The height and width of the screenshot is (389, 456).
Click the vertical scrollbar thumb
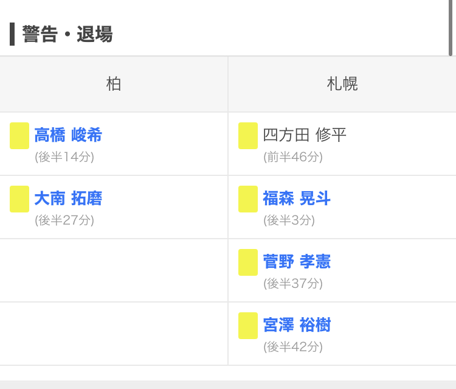coord(451,27)
